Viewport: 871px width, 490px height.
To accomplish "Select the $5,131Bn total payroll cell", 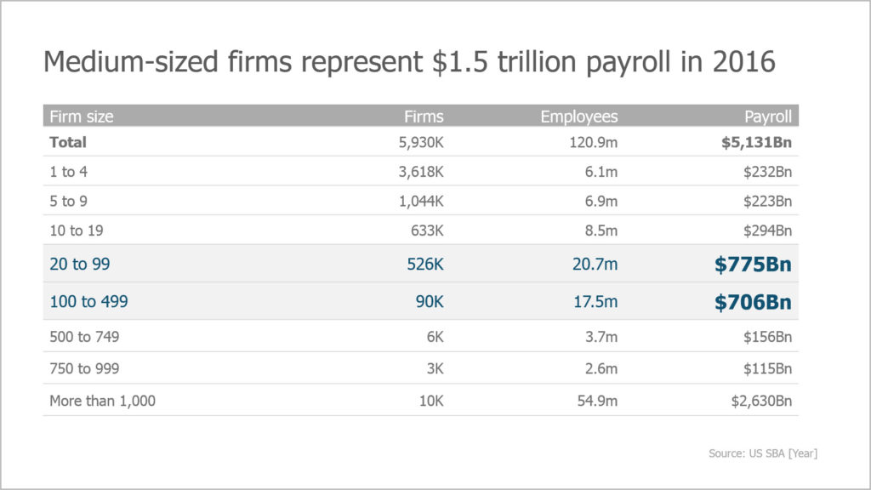I will point(758,142).
